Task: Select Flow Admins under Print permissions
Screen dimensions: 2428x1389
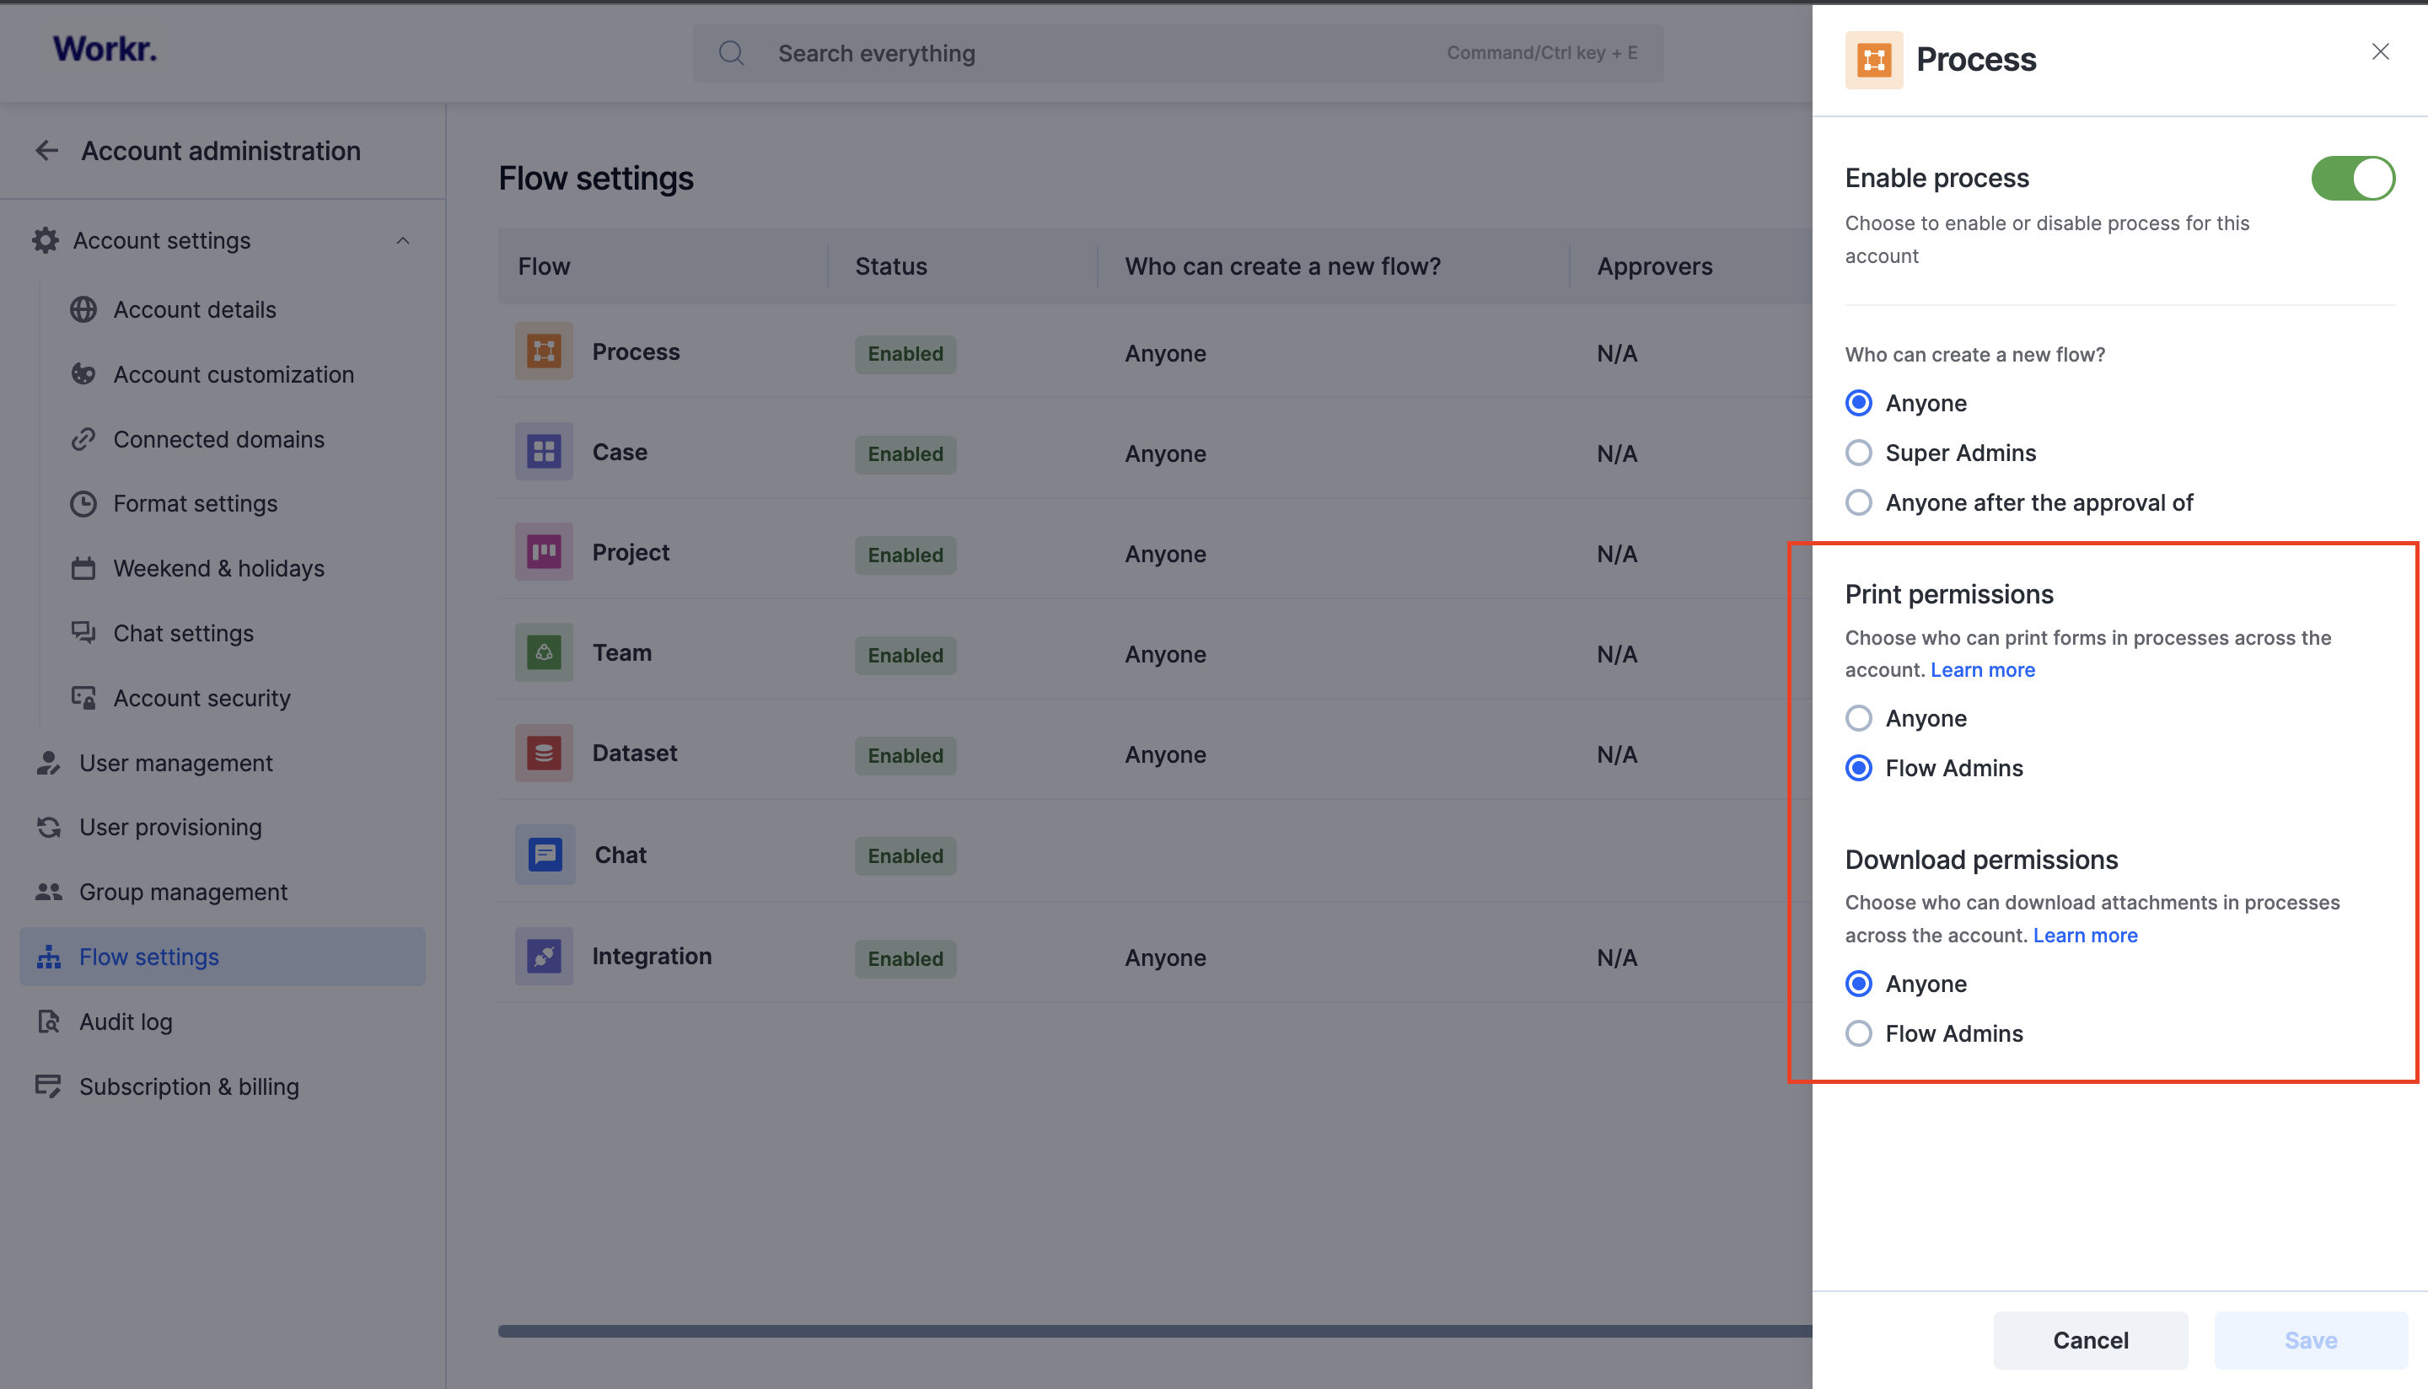Action: click(1858, 767)
